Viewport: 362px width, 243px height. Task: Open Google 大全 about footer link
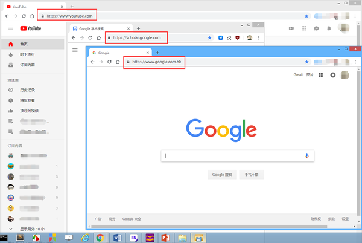click(x=132, y=219)
